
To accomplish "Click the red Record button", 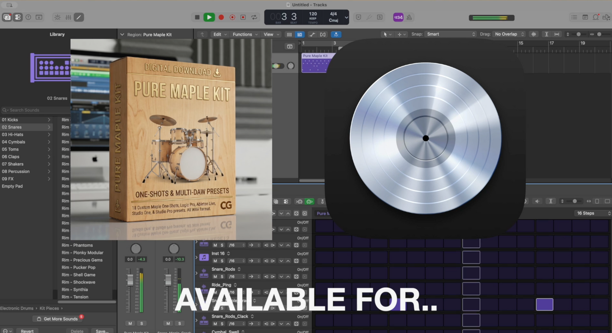I will tap(221, 17).
